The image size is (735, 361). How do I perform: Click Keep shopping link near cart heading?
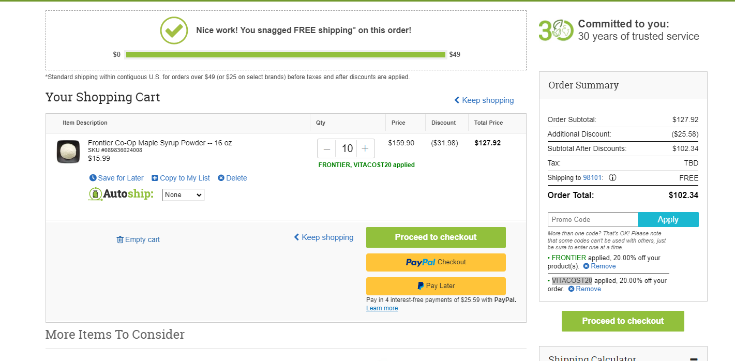(484, 100)
